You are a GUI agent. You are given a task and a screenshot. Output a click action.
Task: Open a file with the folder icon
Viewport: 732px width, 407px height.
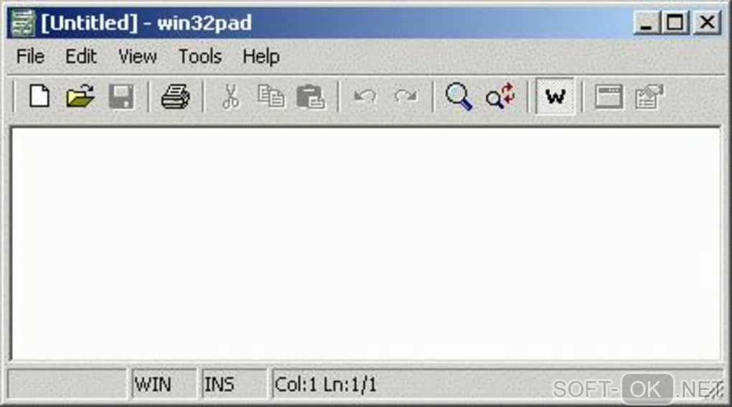(80, 97)
